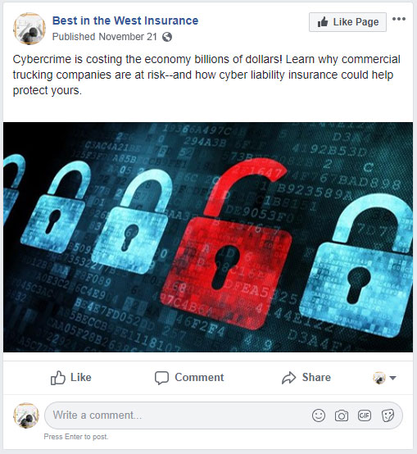Click the commenter avatar beside the comment box
The image size is (417, 454).
[26, 415]
